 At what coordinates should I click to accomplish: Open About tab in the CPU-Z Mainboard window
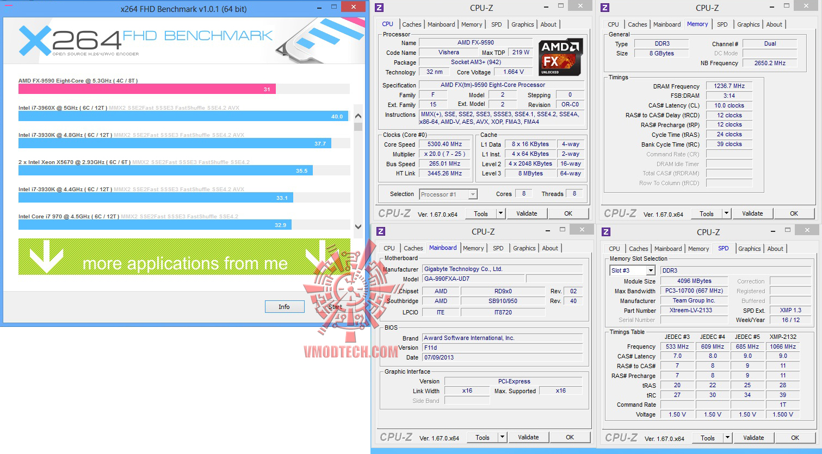point(550,248)
